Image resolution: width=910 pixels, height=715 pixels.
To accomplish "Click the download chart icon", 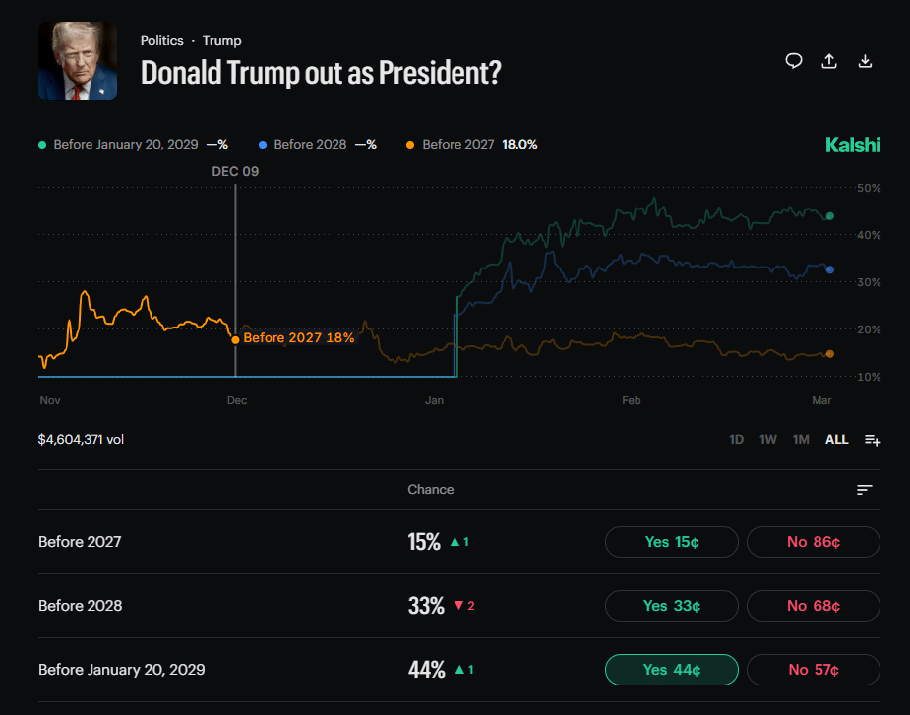I will click(x=865, y=61).
